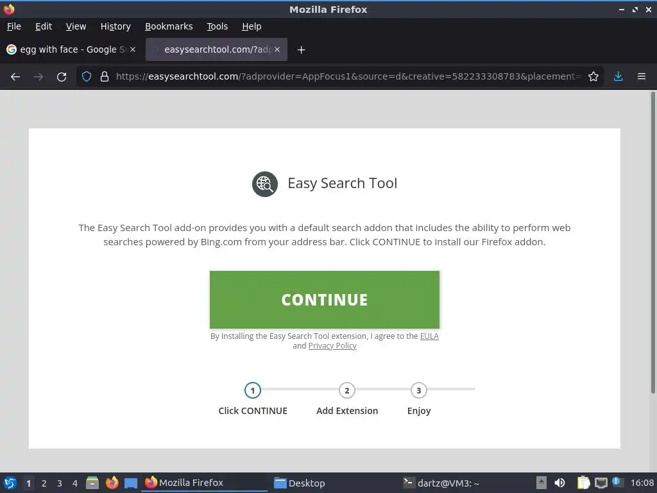Open the Firefox hamburger menu
Viewport: 657px width, 493px height.
642,76
